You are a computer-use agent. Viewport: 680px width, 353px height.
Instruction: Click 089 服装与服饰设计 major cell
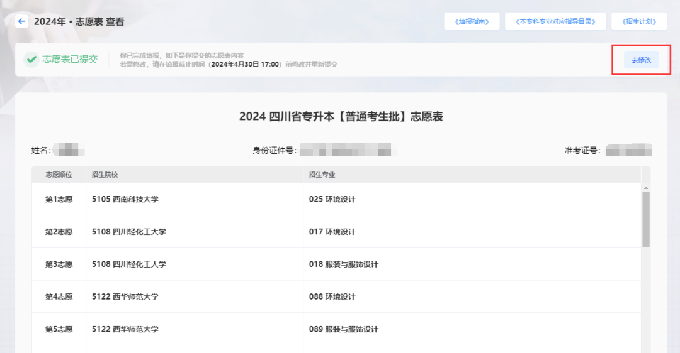(x=344, y=329)
